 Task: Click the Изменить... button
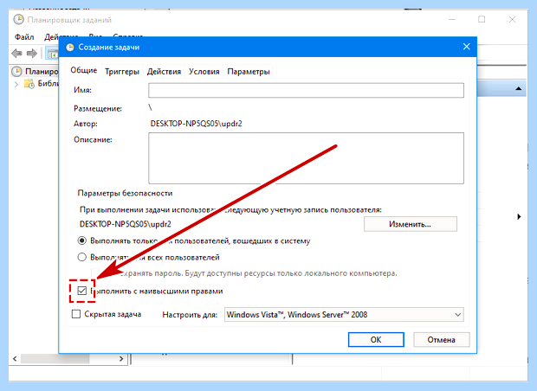pos(410,224)
